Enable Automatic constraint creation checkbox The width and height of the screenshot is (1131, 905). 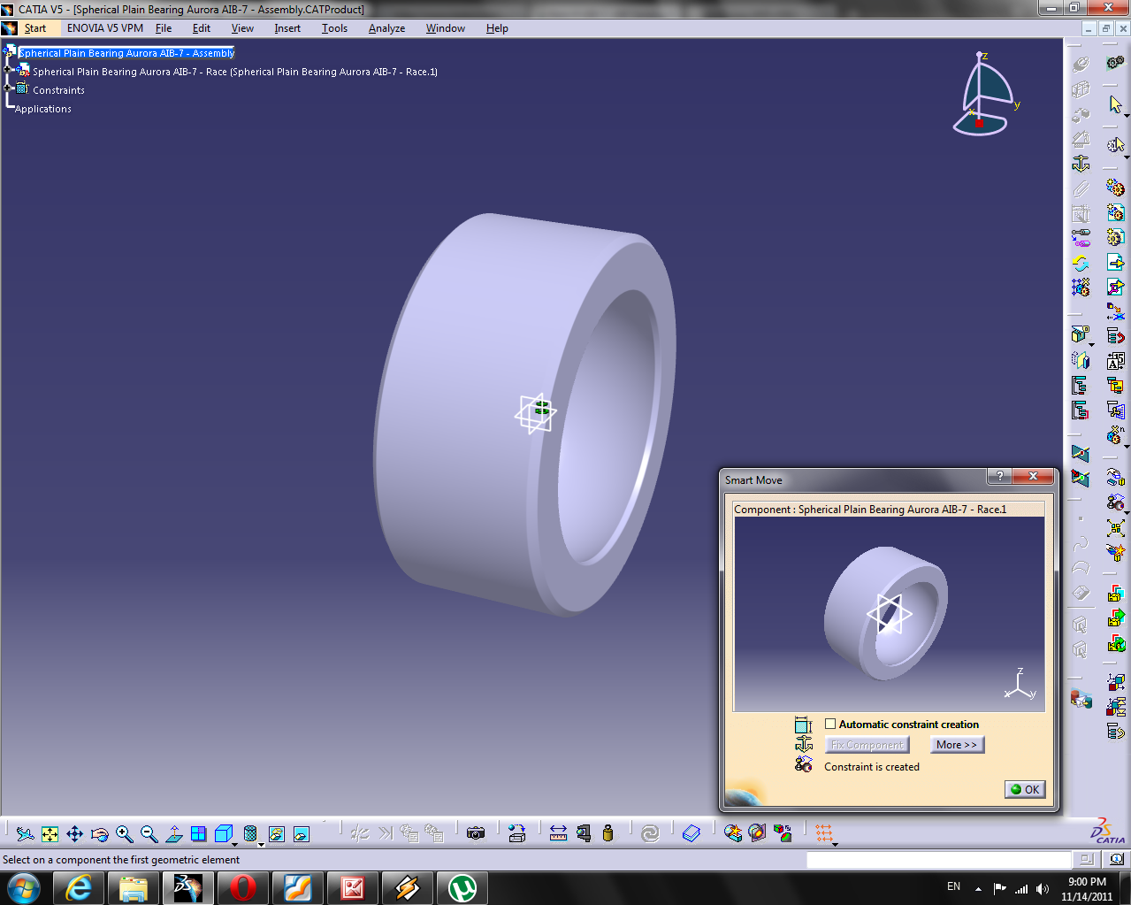(x=830, y=724)
